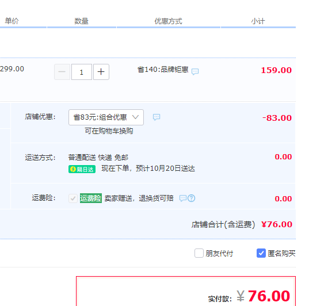Expand the 省83元:组合优惠 dropdown
Screen dimensions: 309x306
106,117
